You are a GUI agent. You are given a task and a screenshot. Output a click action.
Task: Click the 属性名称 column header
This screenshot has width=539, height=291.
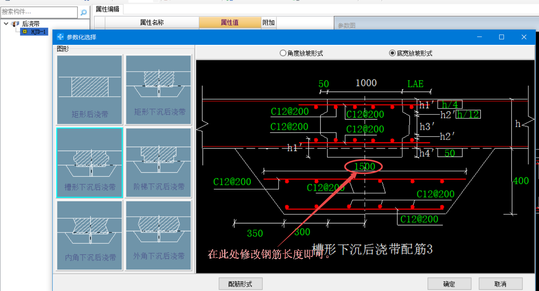point(152,22)
